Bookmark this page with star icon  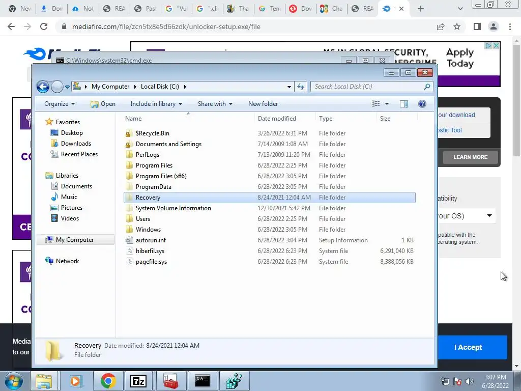pyautogui.click(x=457, y=26)
